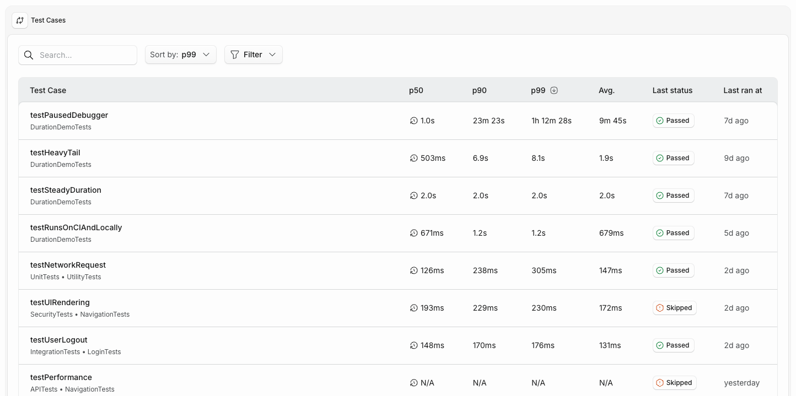This screenshot has height=396, width=796.
Task: Click the 679ms average value
Action: pos(611,233)
